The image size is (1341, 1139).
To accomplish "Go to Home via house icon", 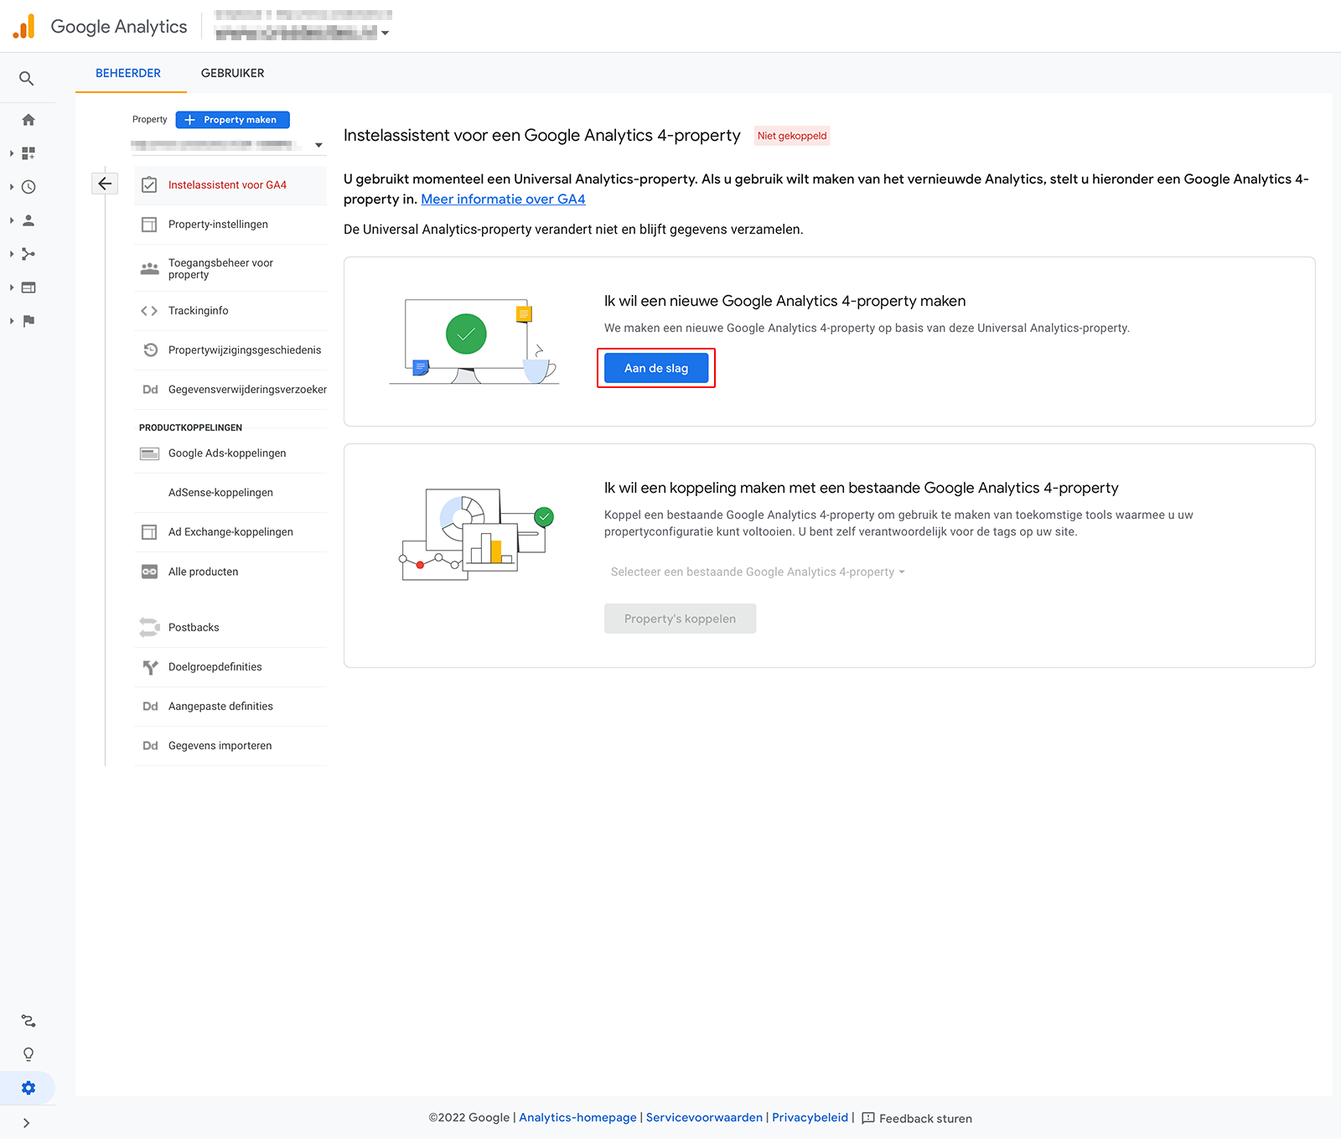I will pos(28,120).
